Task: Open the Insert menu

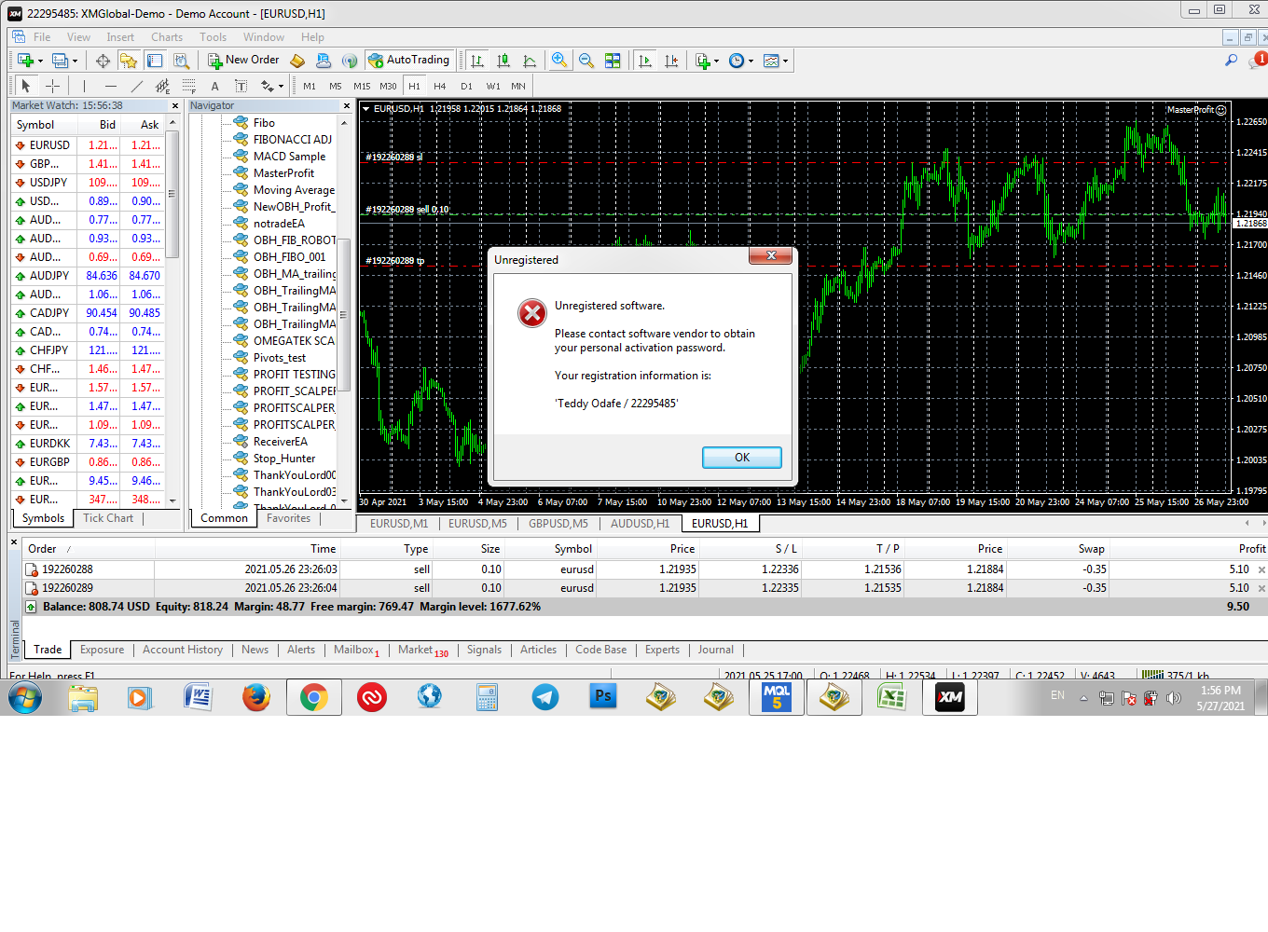Action: pos(120,37)
